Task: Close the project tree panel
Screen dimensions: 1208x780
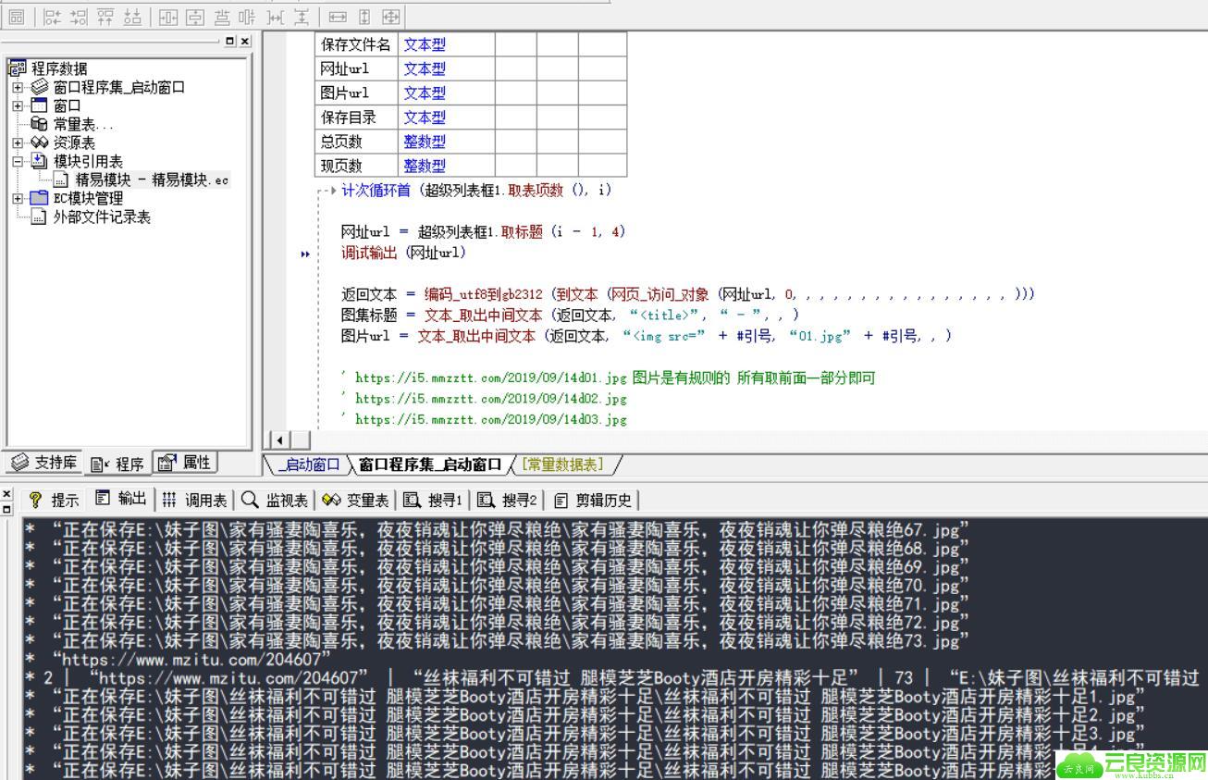Action: [x=244, y=41]
